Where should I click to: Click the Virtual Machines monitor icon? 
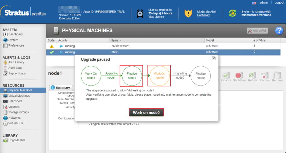coord(6,96)
